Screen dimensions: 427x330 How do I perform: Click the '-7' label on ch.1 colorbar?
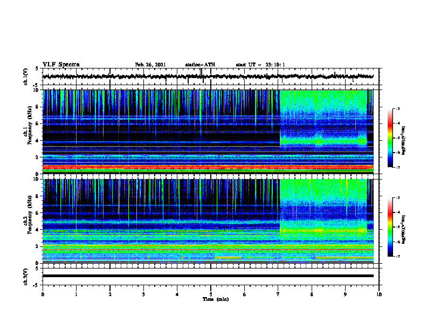click(x=398, y=167)
